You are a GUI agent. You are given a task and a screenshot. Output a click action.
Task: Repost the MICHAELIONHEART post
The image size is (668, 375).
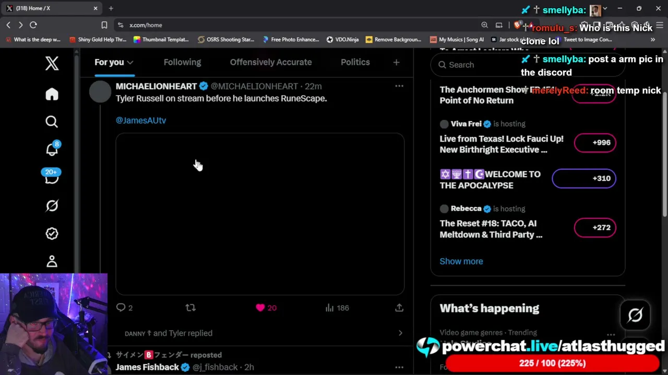[190, 308]
